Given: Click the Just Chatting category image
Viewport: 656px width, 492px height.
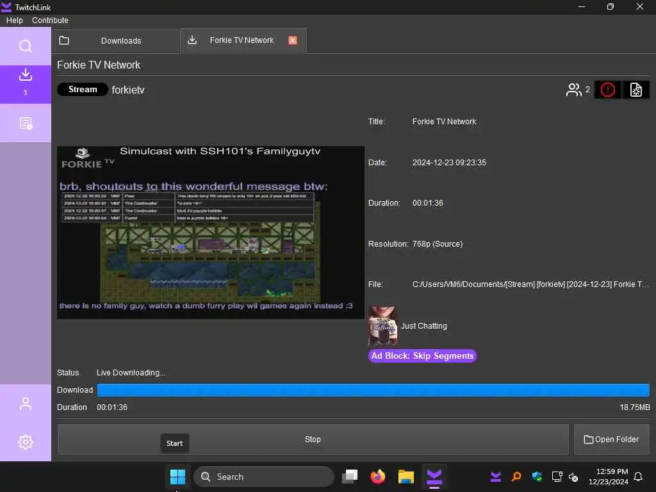Looking at the screenshot, I should (x=382, y=326).
